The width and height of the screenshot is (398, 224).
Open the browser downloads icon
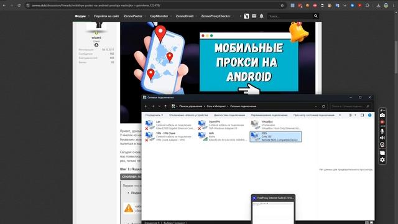pos(378,6)
